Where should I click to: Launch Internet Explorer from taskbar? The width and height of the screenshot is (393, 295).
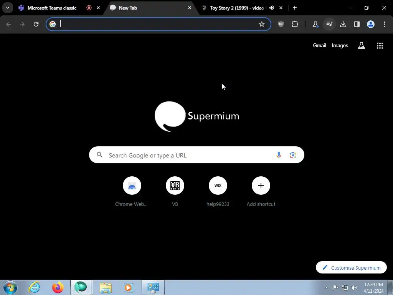coord(34,287)
